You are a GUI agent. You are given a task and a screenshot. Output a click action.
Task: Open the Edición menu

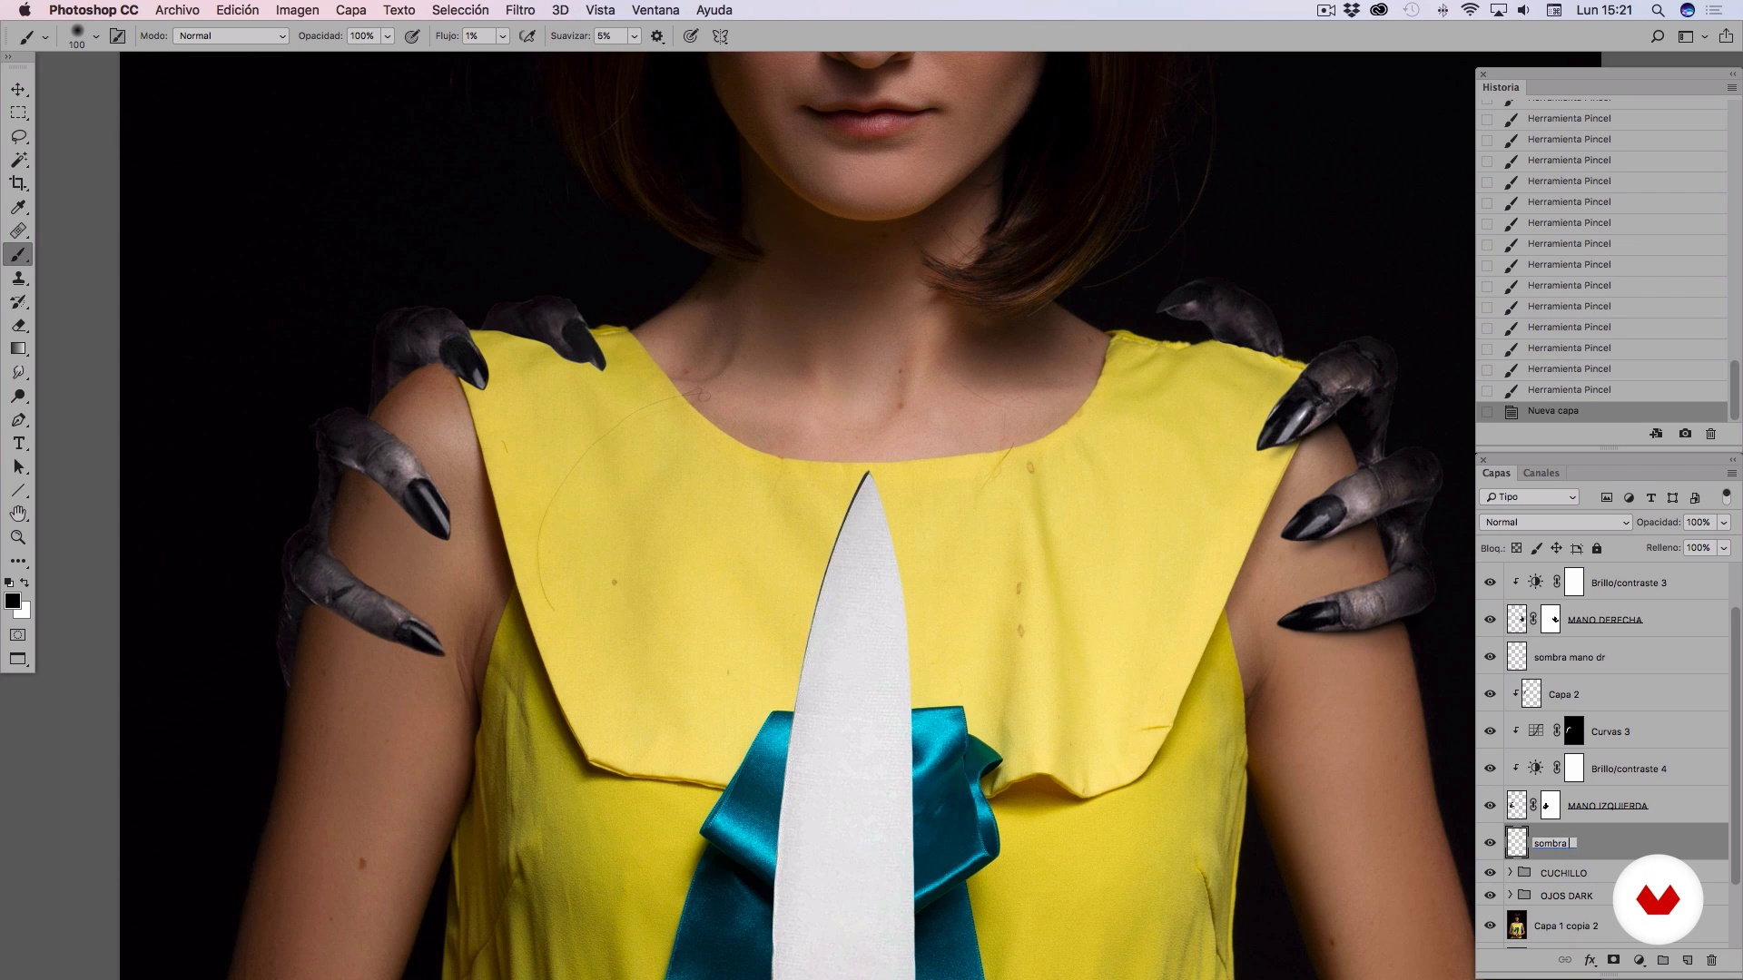(237, 10)
